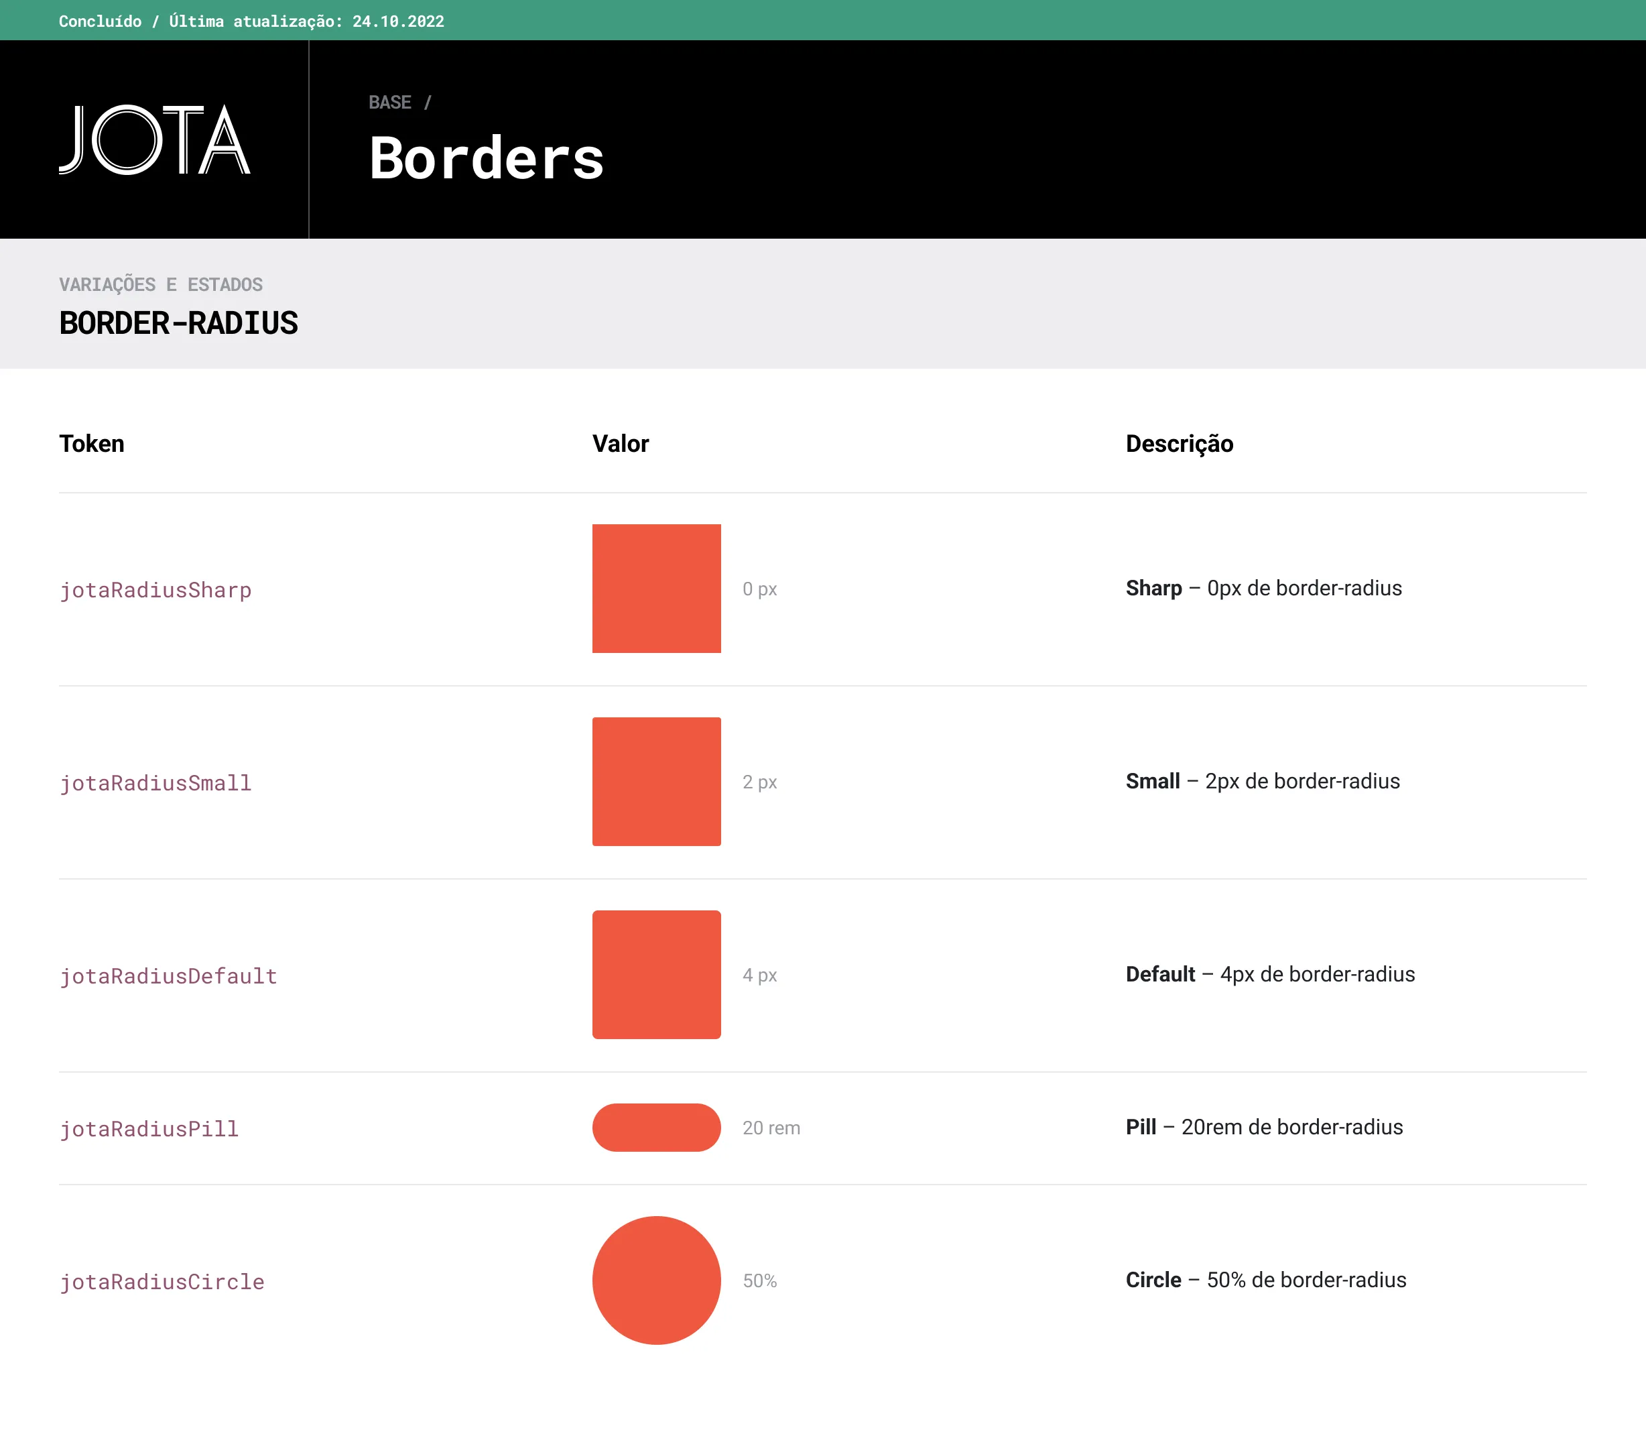Click the status bar text 'Concluído / Última atualização: 24.10.2022'
Image resolution: width=1646 pixels, height=1436 pixels.
coord(251,21)
